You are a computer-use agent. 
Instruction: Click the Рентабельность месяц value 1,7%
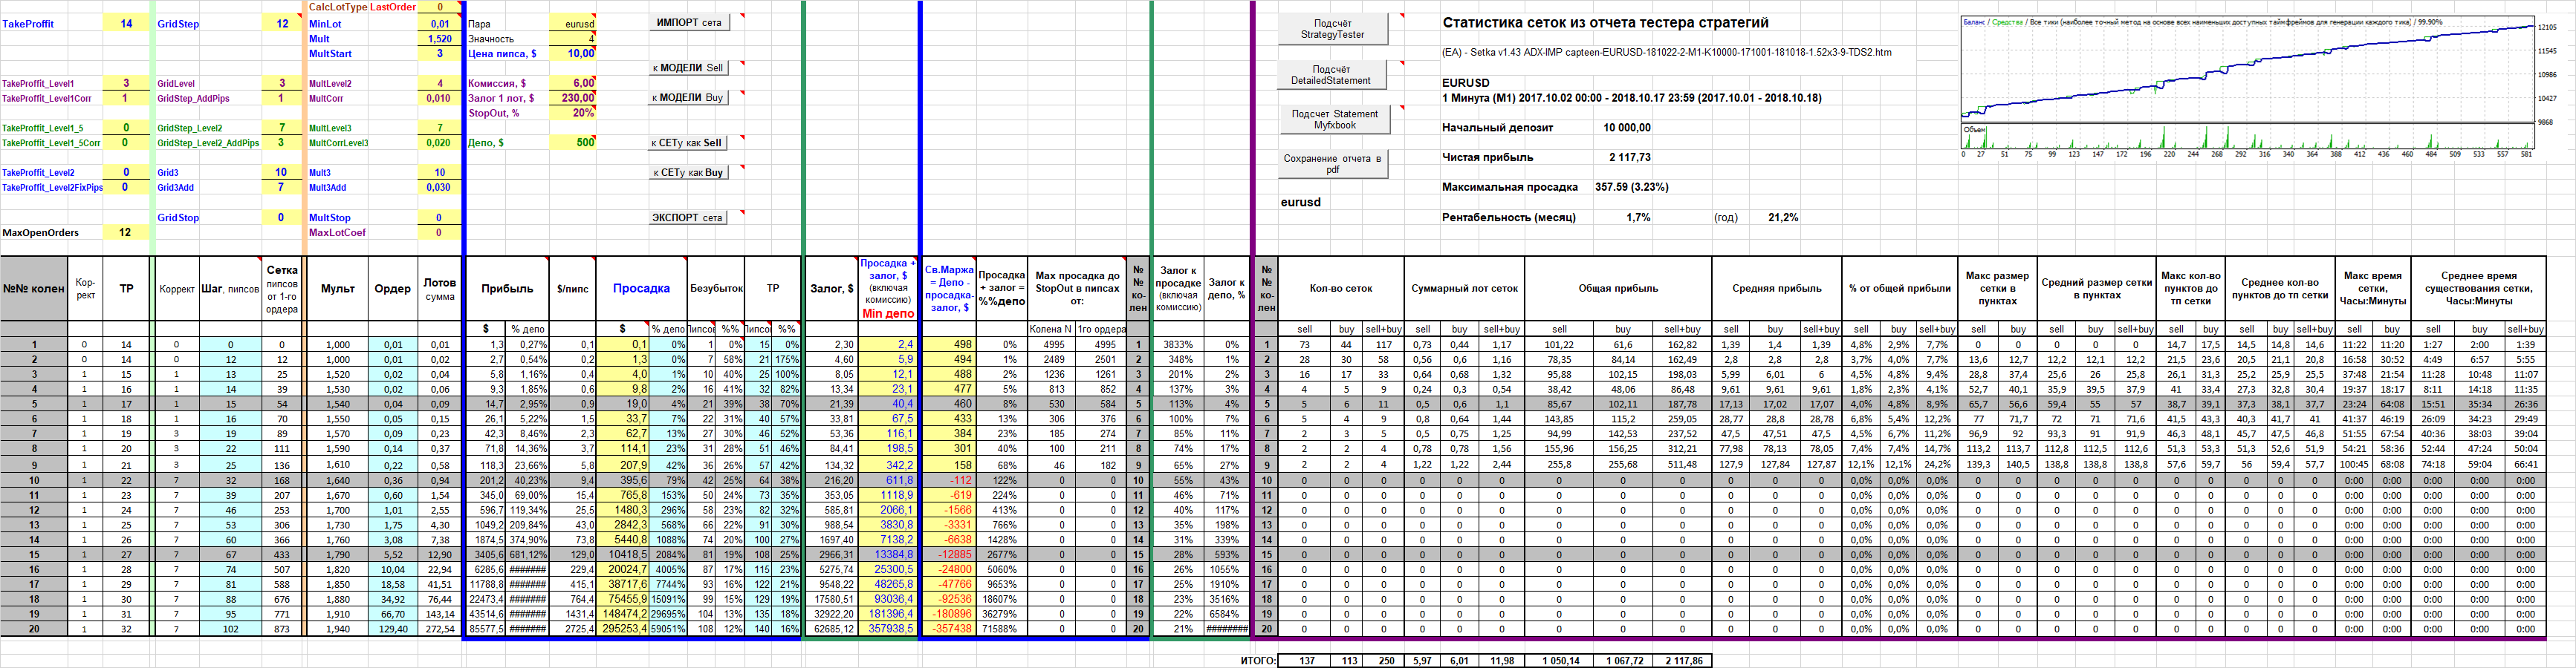1638,217
